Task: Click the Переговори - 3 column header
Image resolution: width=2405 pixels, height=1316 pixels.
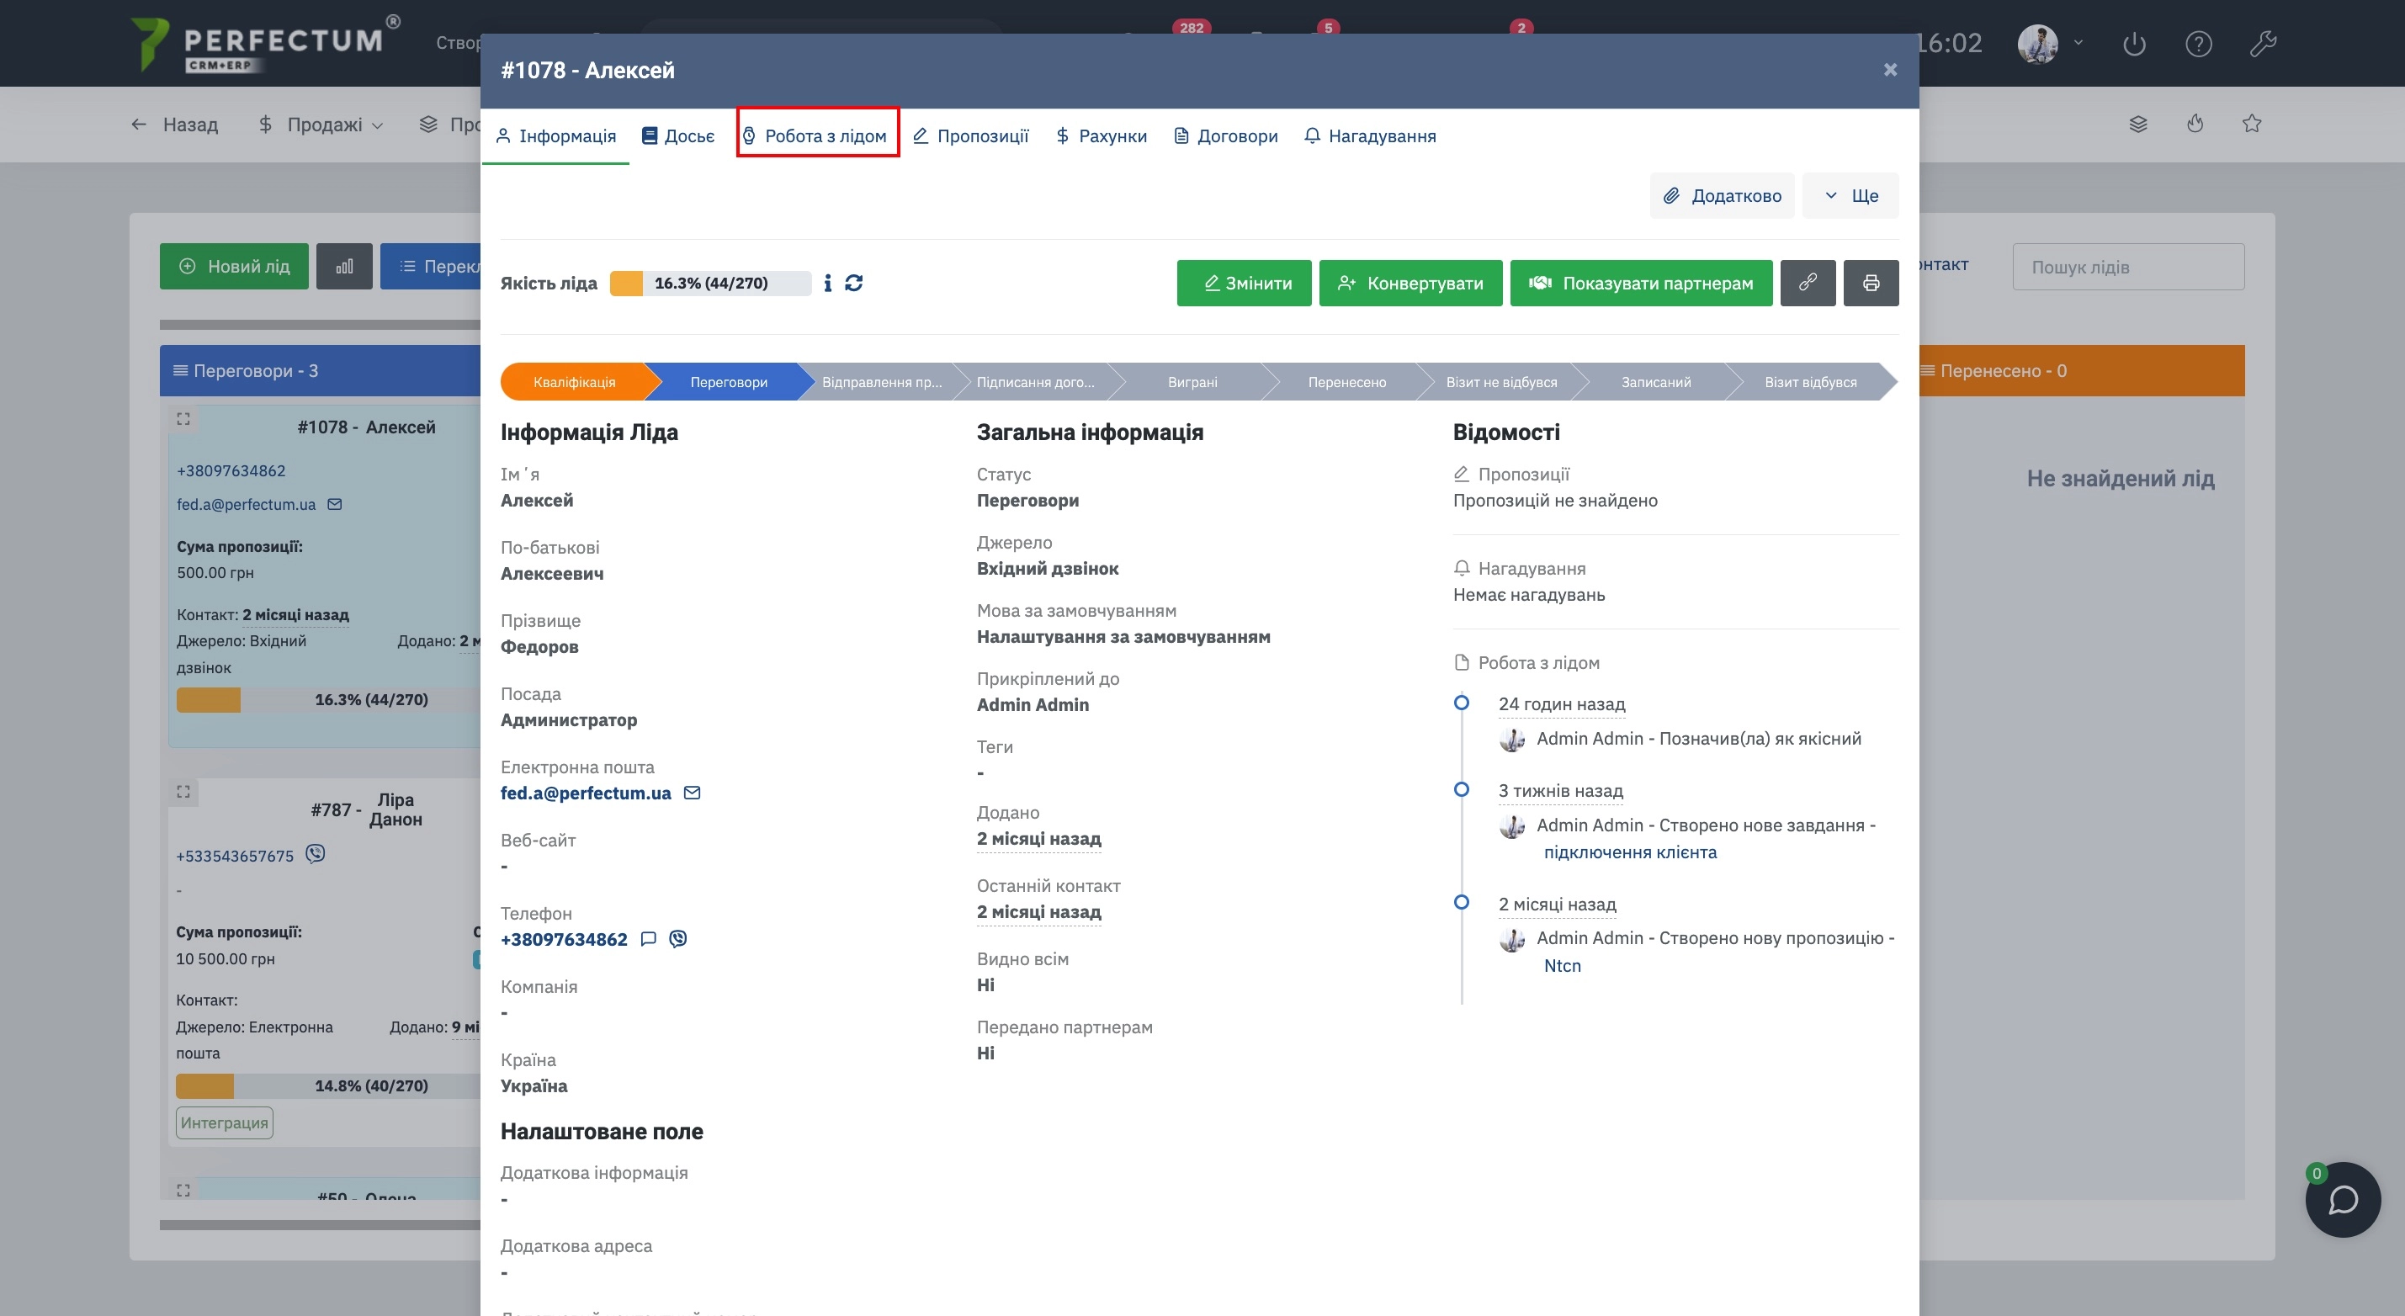Action: pos(321,370)
